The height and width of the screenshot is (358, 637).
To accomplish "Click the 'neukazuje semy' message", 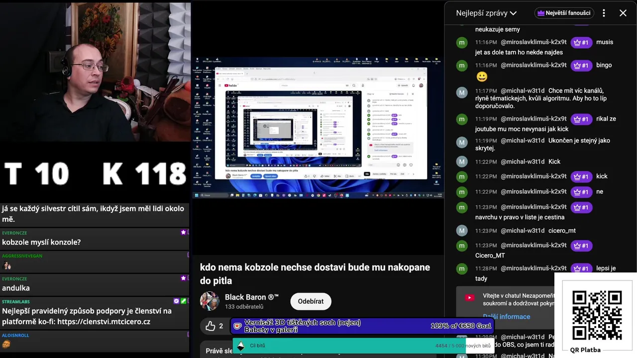I will (x=498, y=29).
